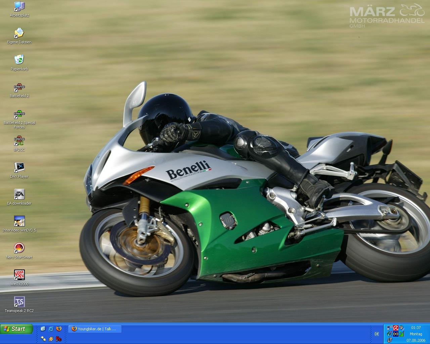This screenshot has height=344, width=430.
Task: Launch Firefox from quick launch bar
Action: (x=59, y=329)
